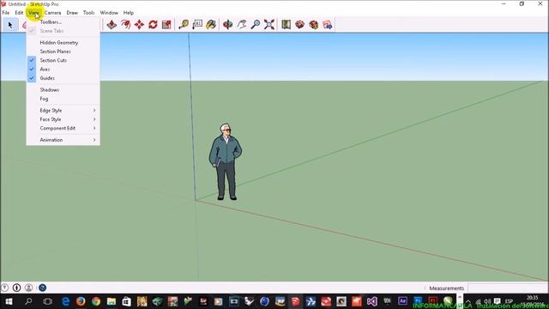Select the Pan hand tool
549x309 pixels.
point(242,25)
